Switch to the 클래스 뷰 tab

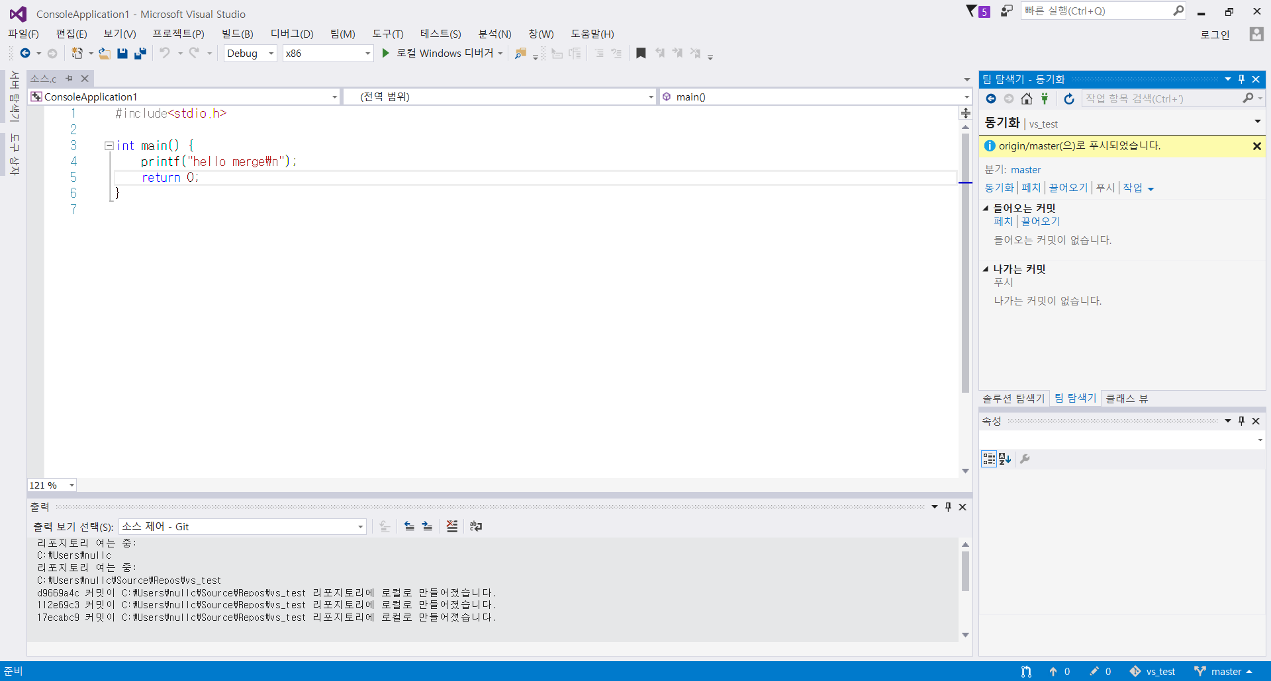(1127, 399)
